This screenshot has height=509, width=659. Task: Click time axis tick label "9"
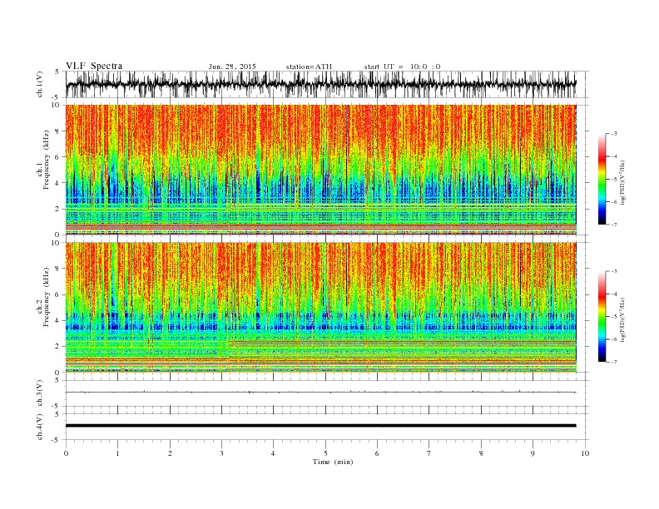pos(533,453)
